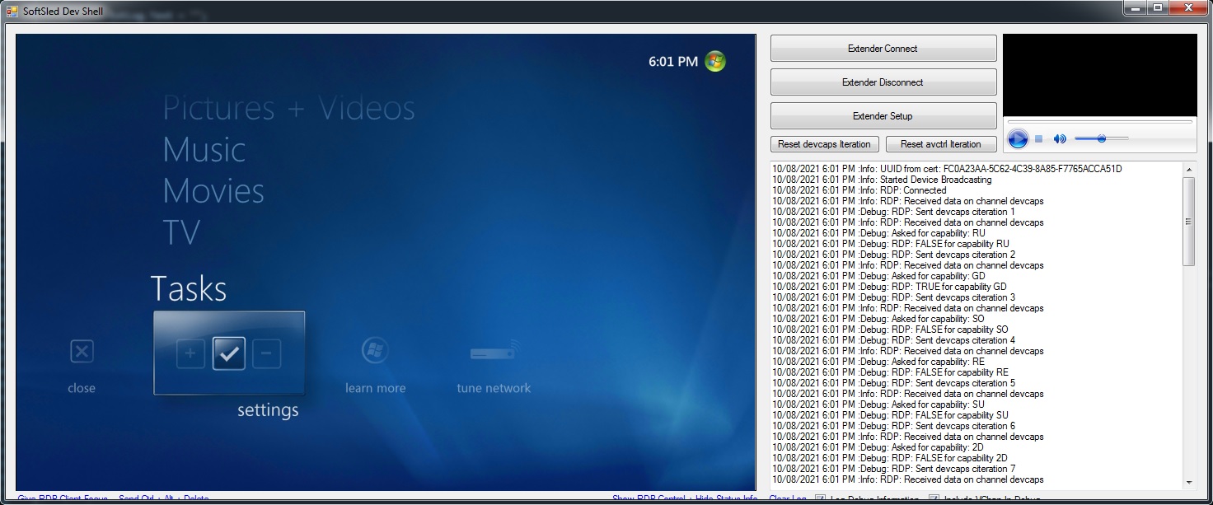Screen dimensions: 1213x505
Task: Click Reset avctrl Iteration button
Action: (941, 144)
